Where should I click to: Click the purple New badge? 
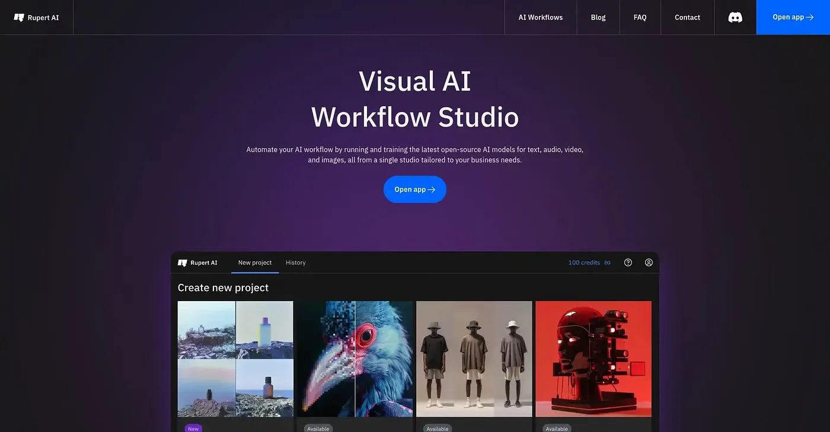[193, 428]
